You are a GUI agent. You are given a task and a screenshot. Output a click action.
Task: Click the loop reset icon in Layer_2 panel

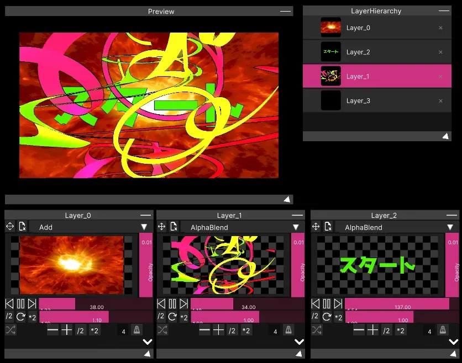click(x=327, y=317)
